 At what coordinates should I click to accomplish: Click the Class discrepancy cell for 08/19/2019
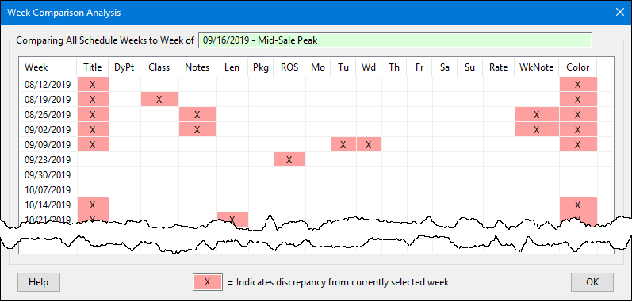[x=159, y=99]
